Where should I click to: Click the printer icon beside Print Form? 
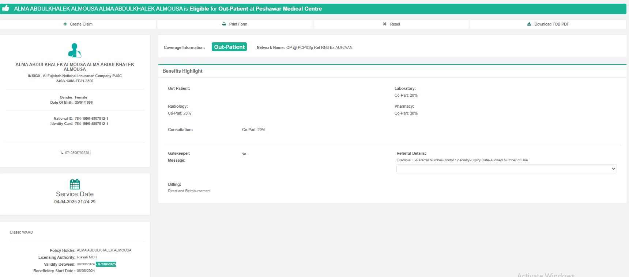pos(224,24)
